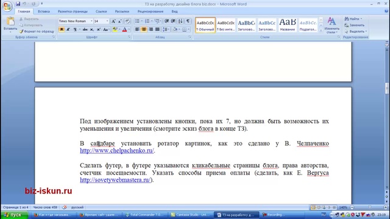Open Times New Roman font dropdown

[91, 21]
